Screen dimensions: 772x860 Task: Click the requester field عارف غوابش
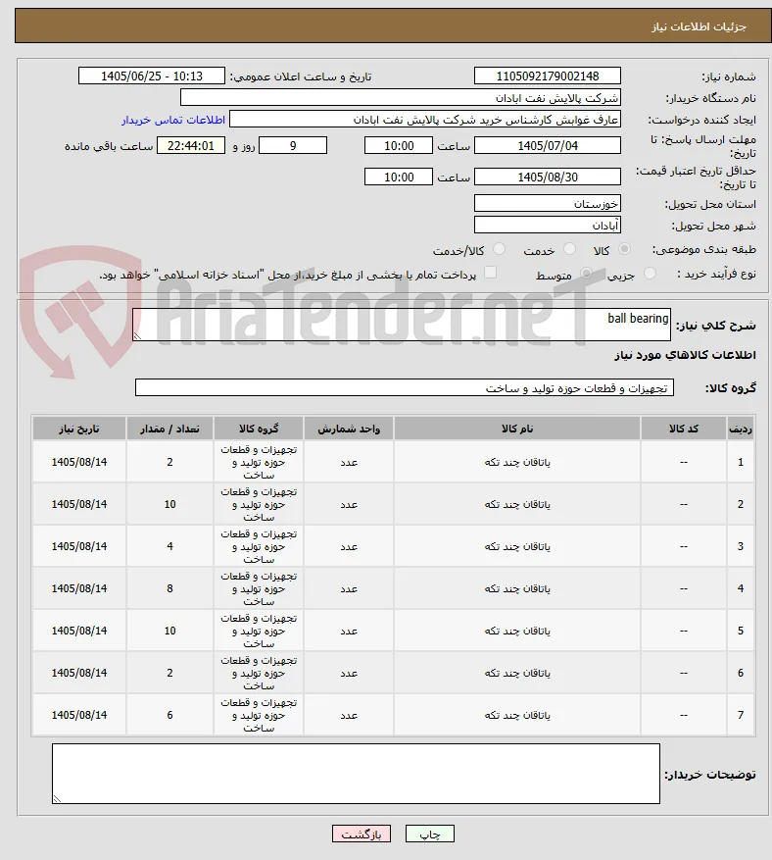click(x=425, y=119)
